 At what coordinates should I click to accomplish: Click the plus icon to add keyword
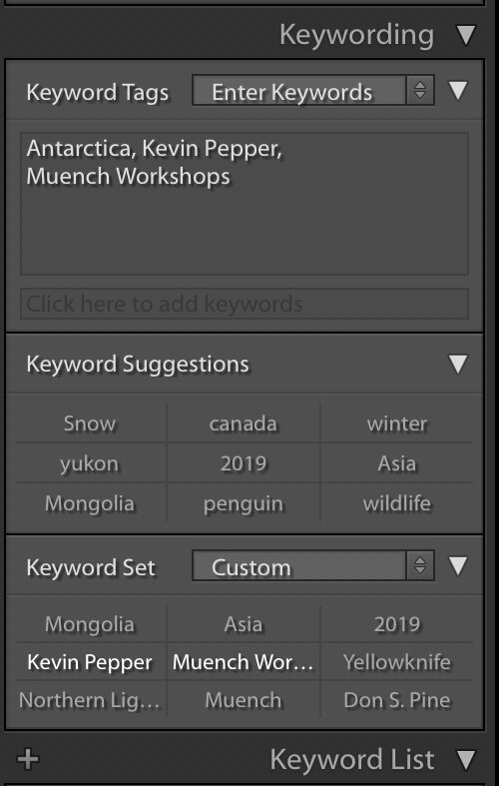click(28, 759)
